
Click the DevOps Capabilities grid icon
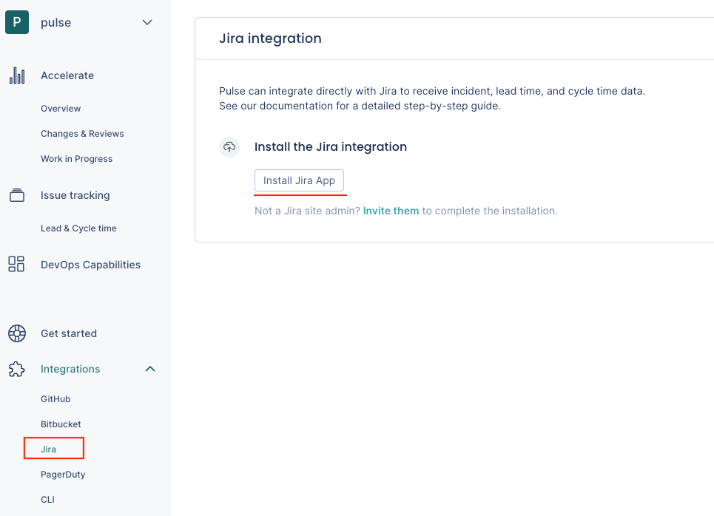click(16, 264)
